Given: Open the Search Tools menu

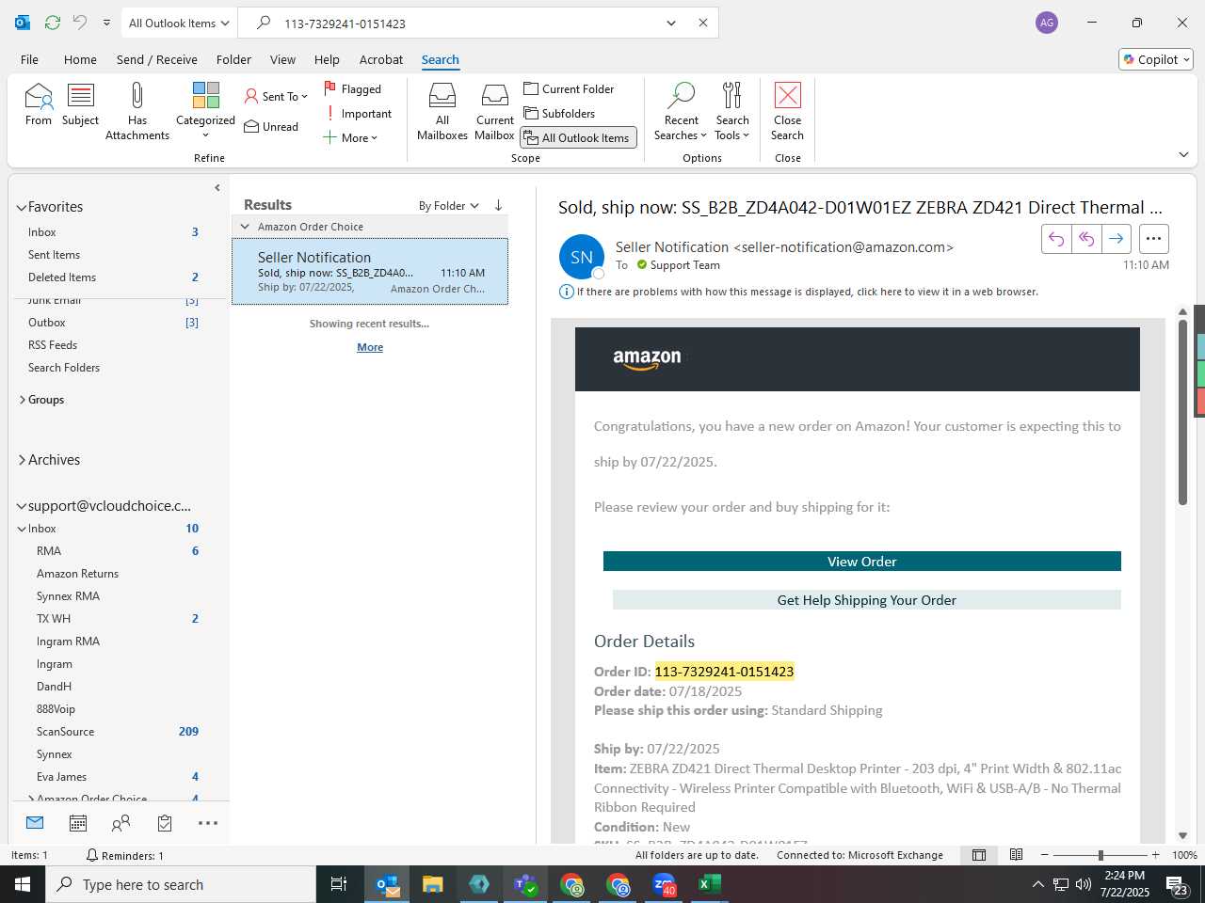Looking at the screenshot, I should click(732, 111).
